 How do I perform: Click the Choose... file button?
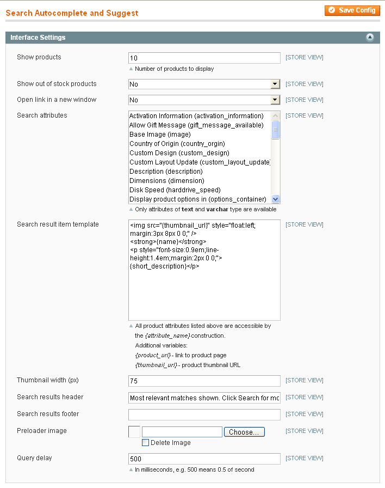(x=244, y=432)
